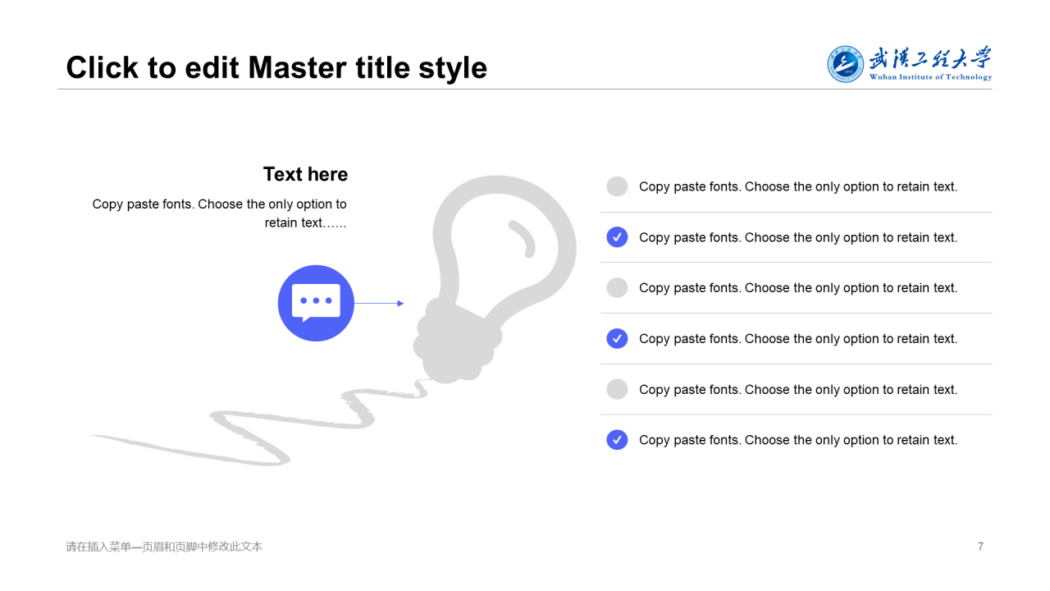1050x591 pixels.
Task: Click the paragraph under 'Text here'
Action: [220, 213]
